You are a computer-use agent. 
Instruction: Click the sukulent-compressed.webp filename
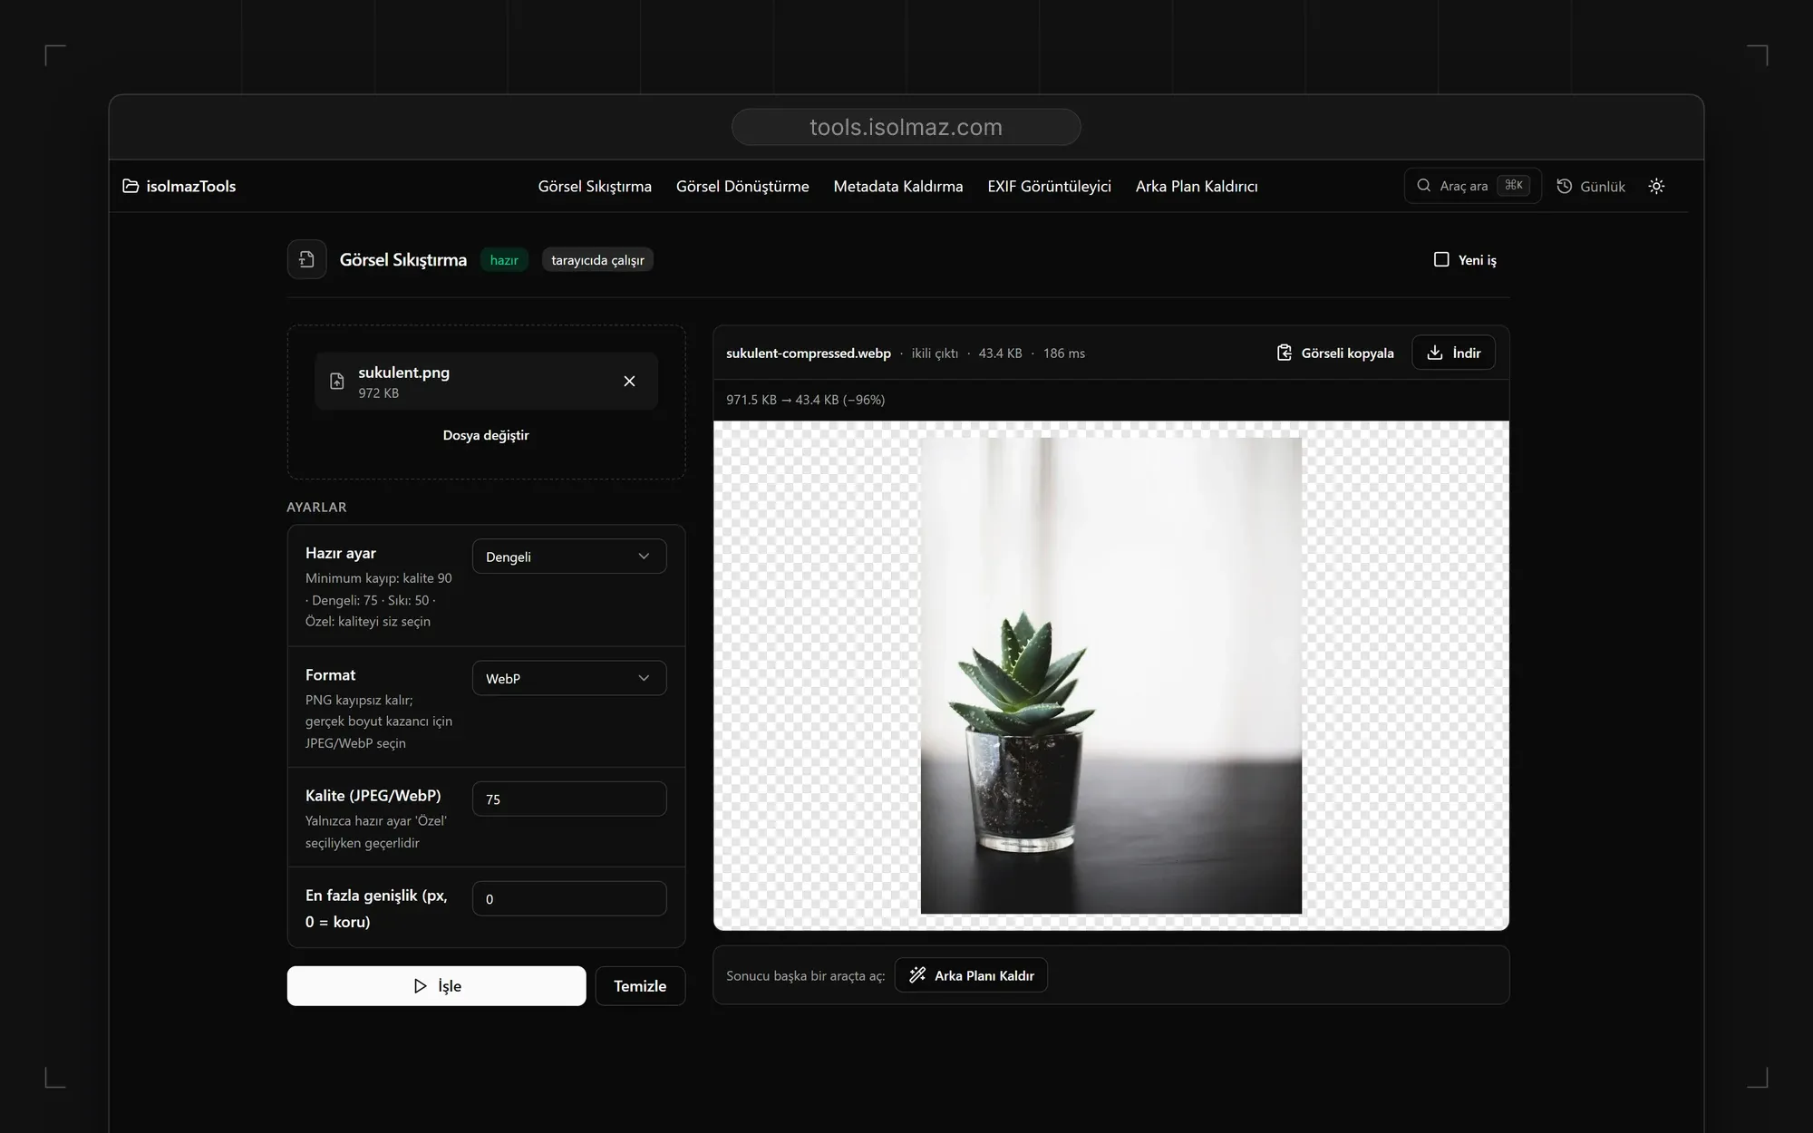coord(809,353)
